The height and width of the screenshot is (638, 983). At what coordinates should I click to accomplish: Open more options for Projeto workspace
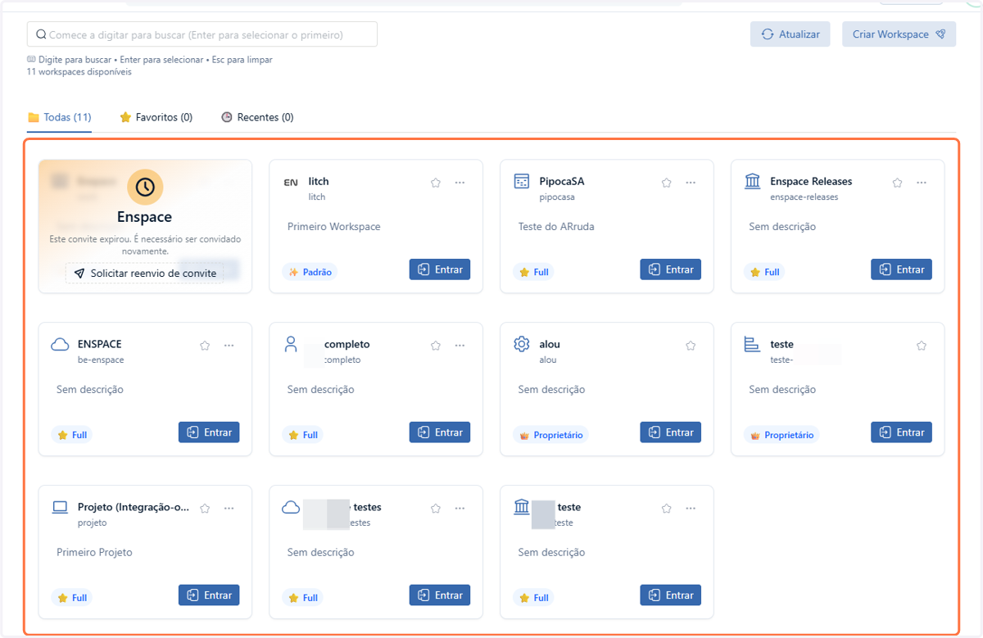tap(229, 509)
